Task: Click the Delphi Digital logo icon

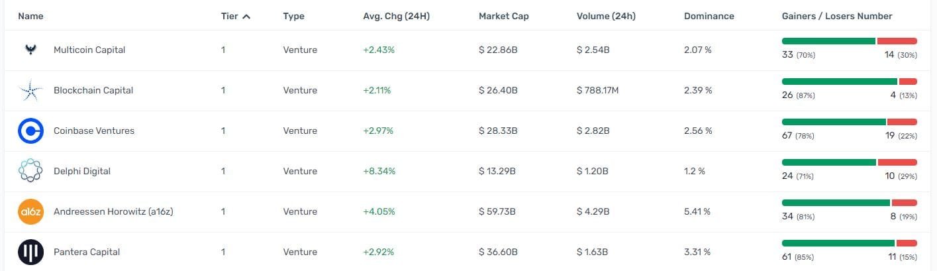Action: tap(30, 171)
